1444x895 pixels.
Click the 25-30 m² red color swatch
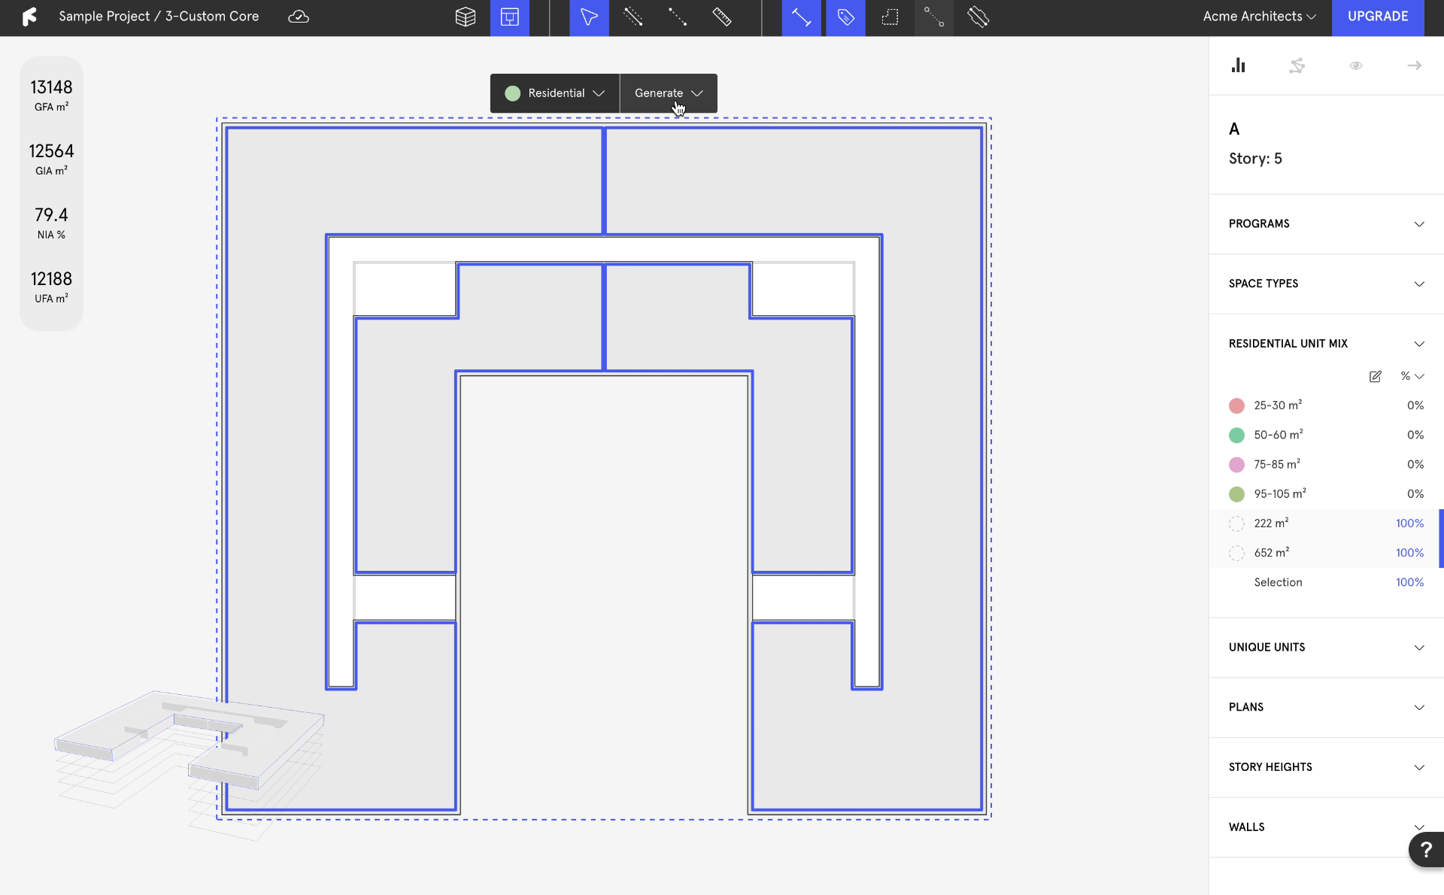click(x=1236, y=406)
